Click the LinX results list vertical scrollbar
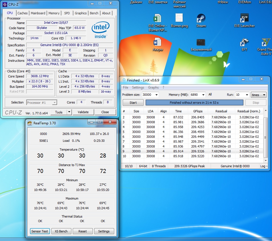Screen dimensions: 272x241 click(x=266, y=137)
